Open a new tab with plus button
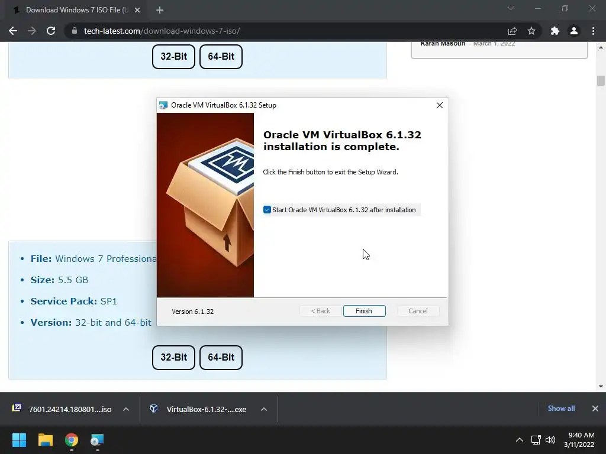This screenshot has height=454, width=606. [x=160, y=10]
